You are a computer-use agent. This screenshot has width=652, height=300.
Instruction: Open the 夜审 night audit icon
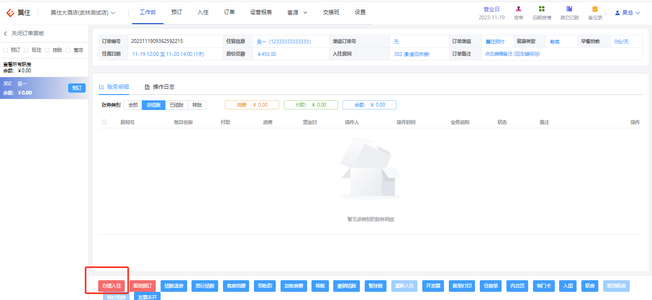click(518, 9)
